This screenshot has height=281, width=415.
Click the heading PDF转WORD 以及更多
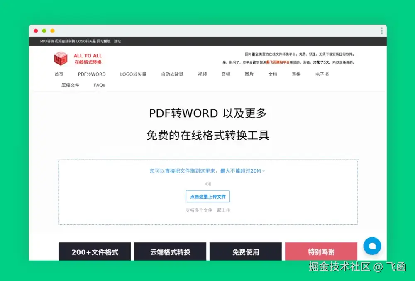(x=208, y=113)
